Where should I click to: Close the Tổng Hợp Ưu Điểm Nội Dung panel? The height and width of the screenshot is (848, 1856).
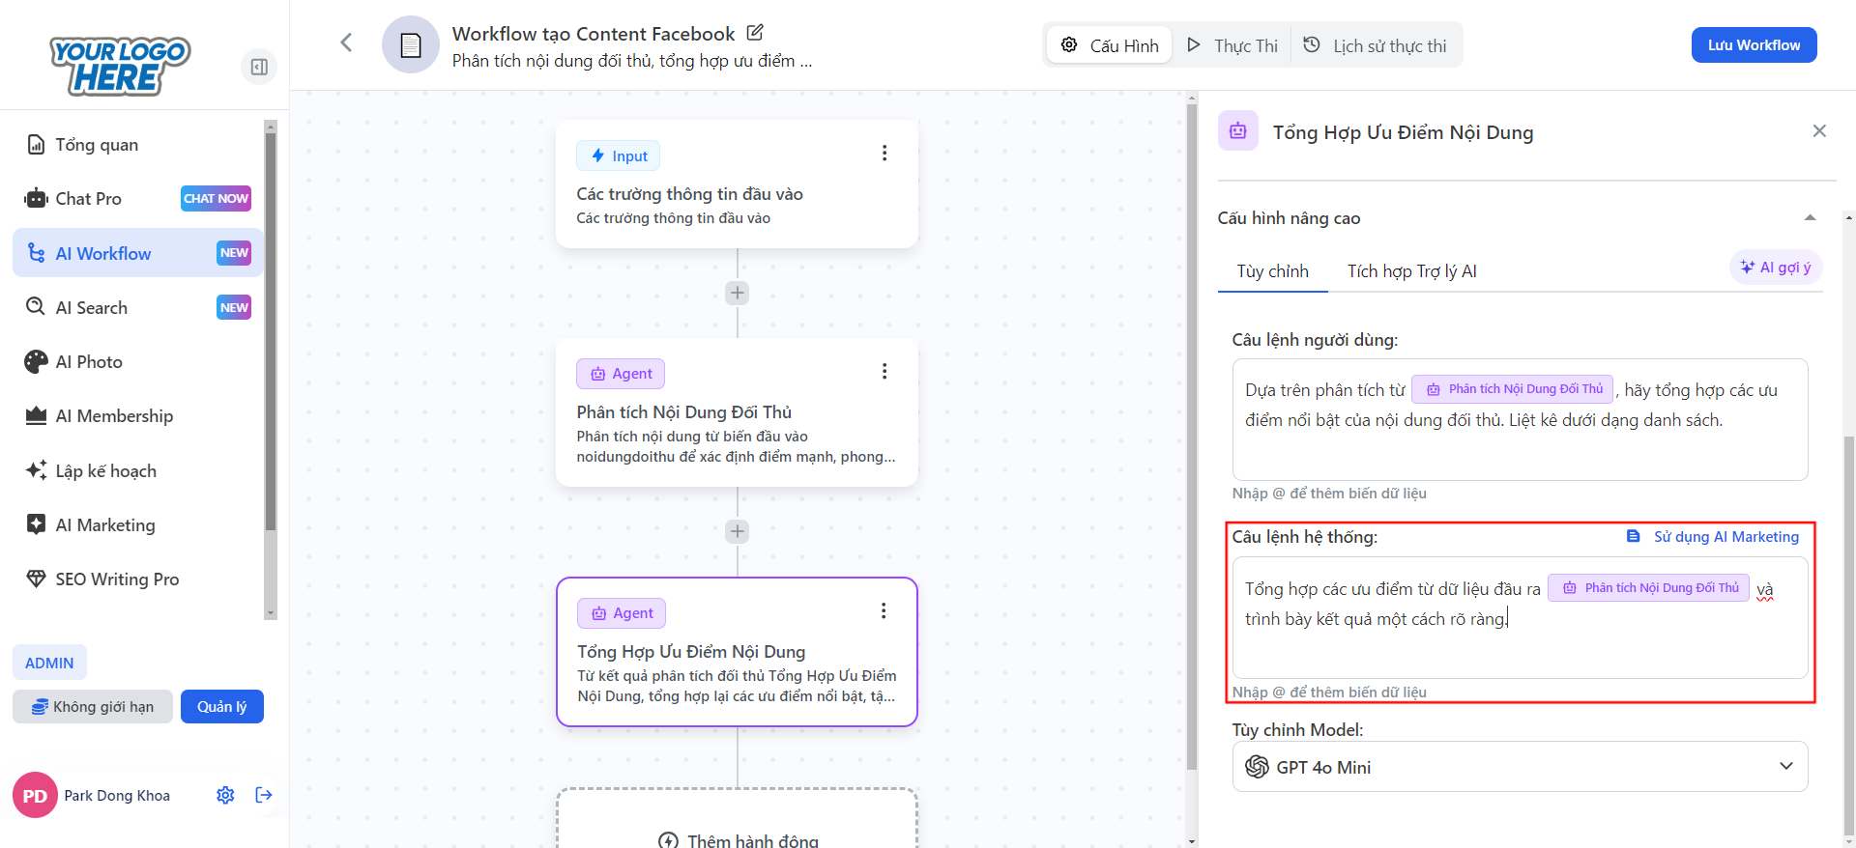click(1818, 131)
